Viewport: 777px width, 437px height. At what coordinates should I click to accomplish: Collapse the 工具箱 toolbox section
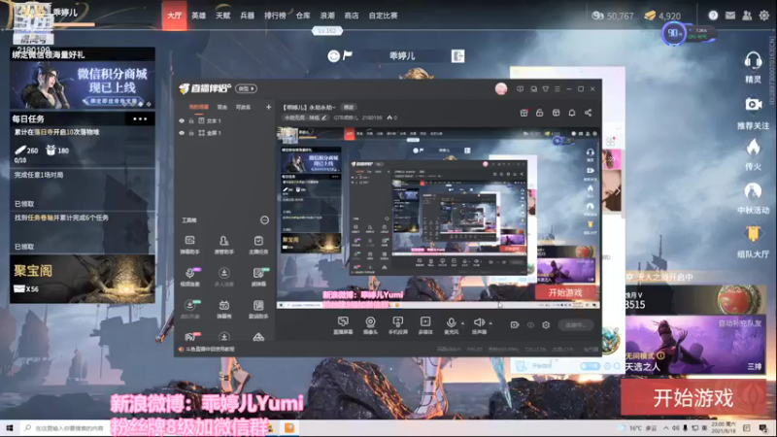point(264,220)
